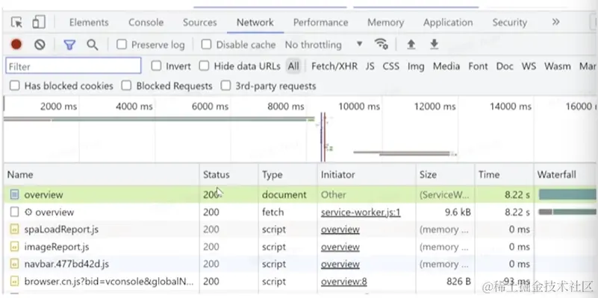Viewport: 598px width, 298px height.
Task: Check the Disable cache option
Action: 207,45
